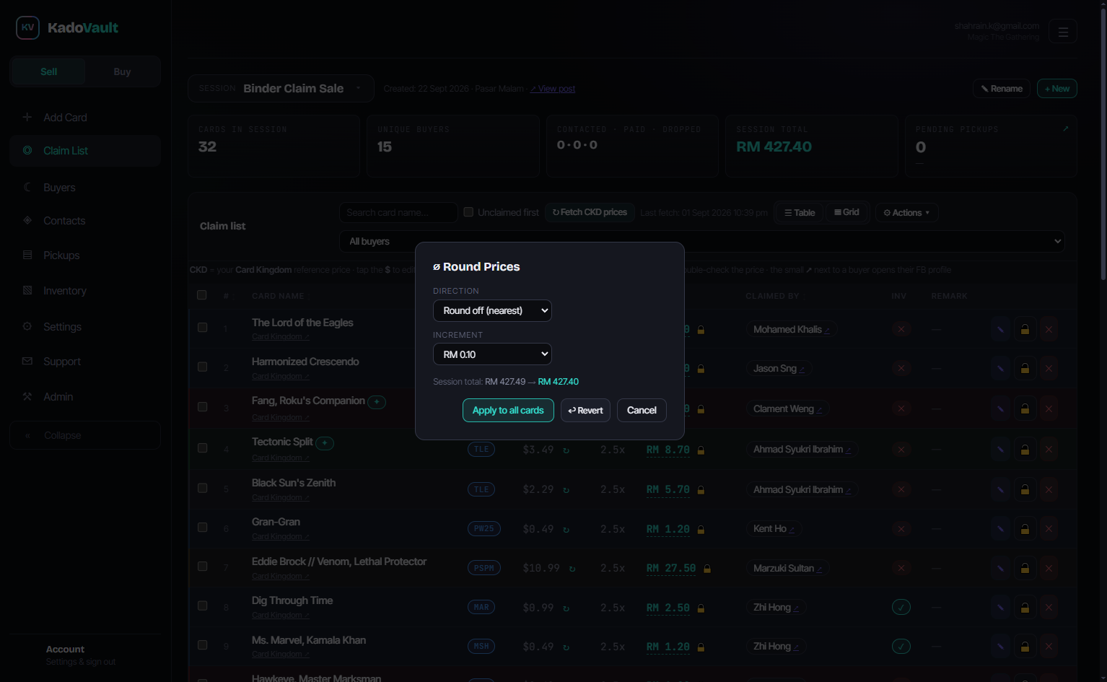Click the edit pencil icon for Mohamed Khalis row
Screen dimensions: 1107x682
tap(1000, 329)
